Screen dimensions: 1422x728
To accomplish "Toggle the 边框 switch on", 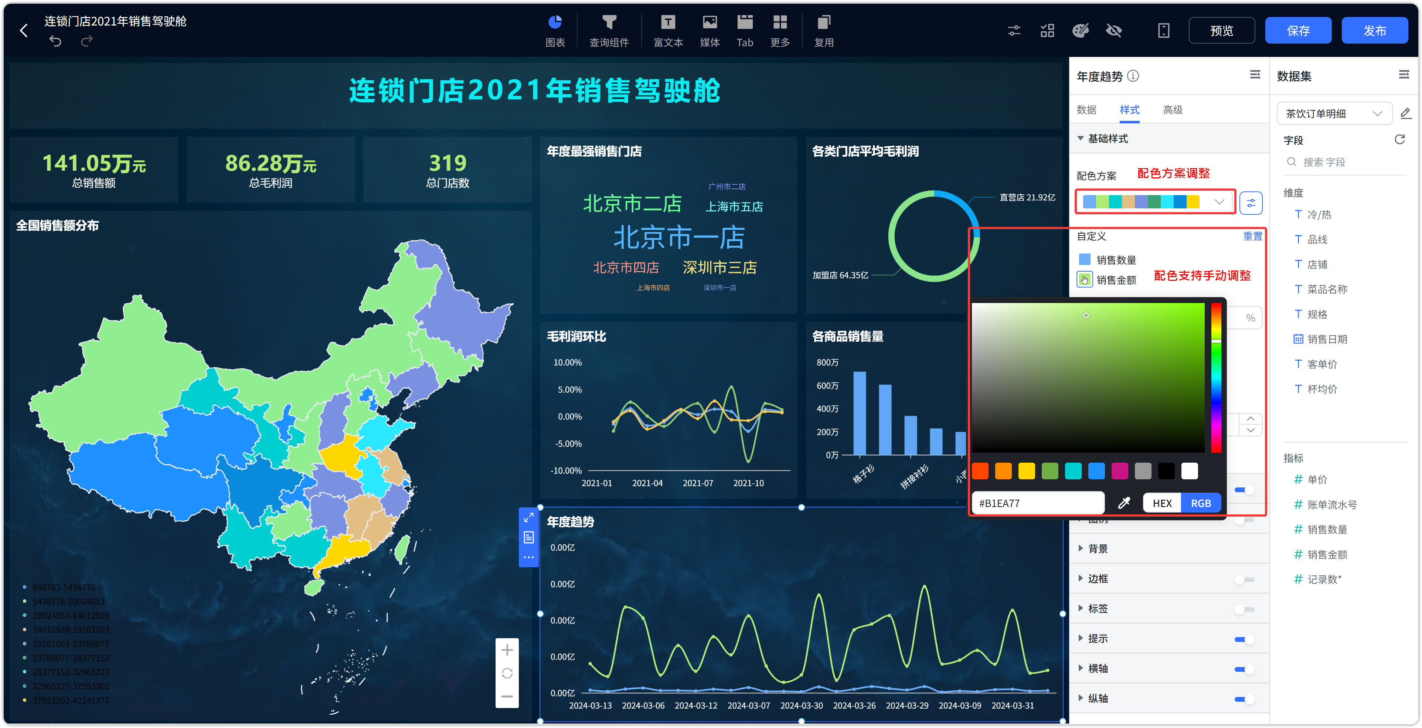I will (1244, 579).
